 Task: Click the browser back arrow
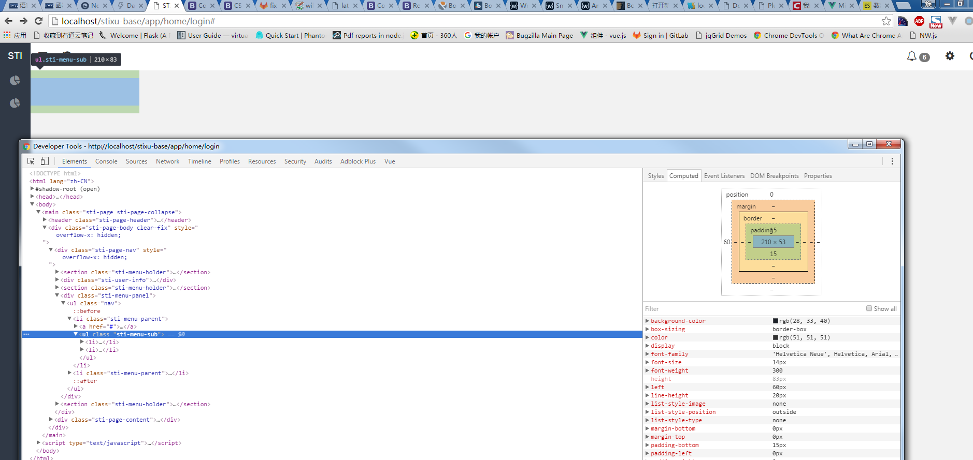coord(8,21)
